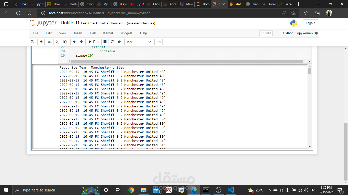Open browser Collections icon
Screen dimensions: 348x195
click(317, 13)
